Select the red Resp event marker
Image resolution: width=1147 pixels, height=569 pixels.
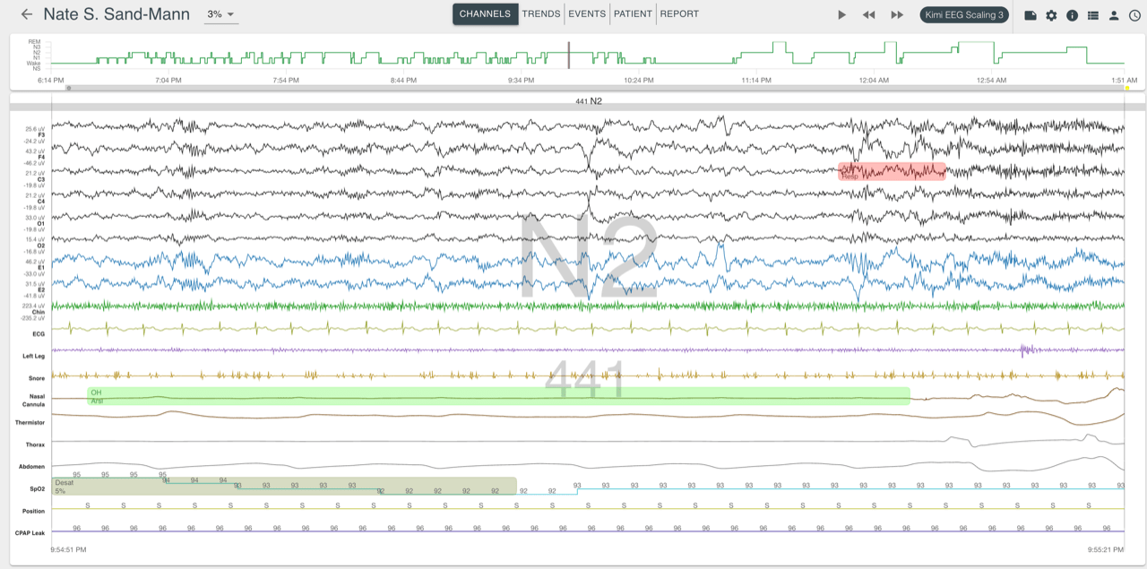892,172
